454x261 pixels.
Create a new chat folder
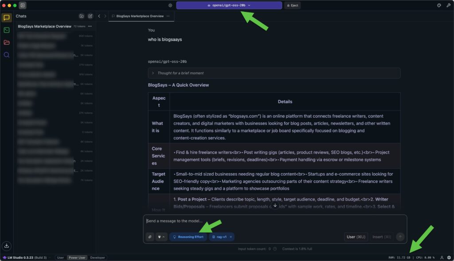pyautogui.click(x=82, y=16)
